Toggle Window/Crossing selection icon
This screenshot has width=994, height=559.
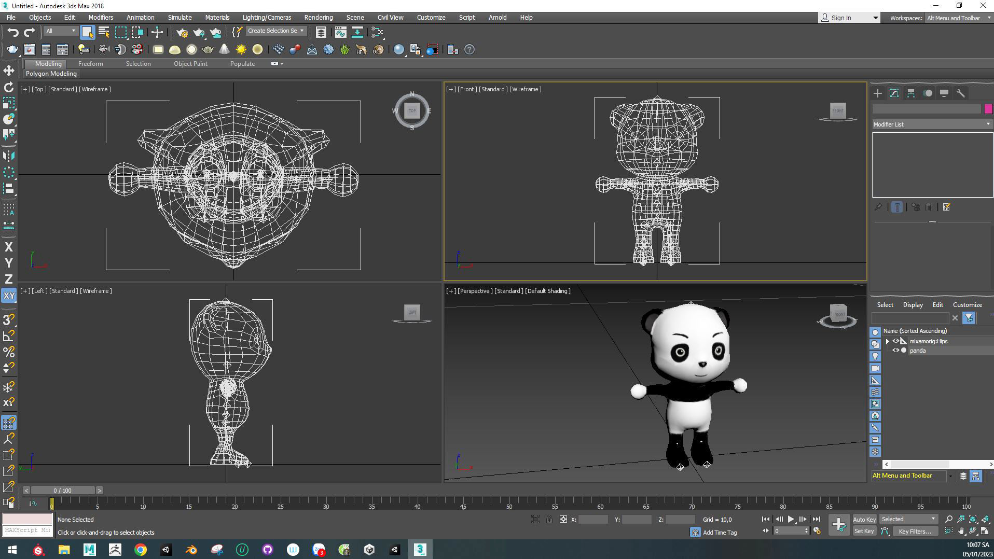point(137,32)
